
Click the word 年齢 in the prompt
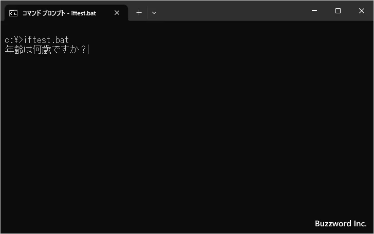(14, 50)
